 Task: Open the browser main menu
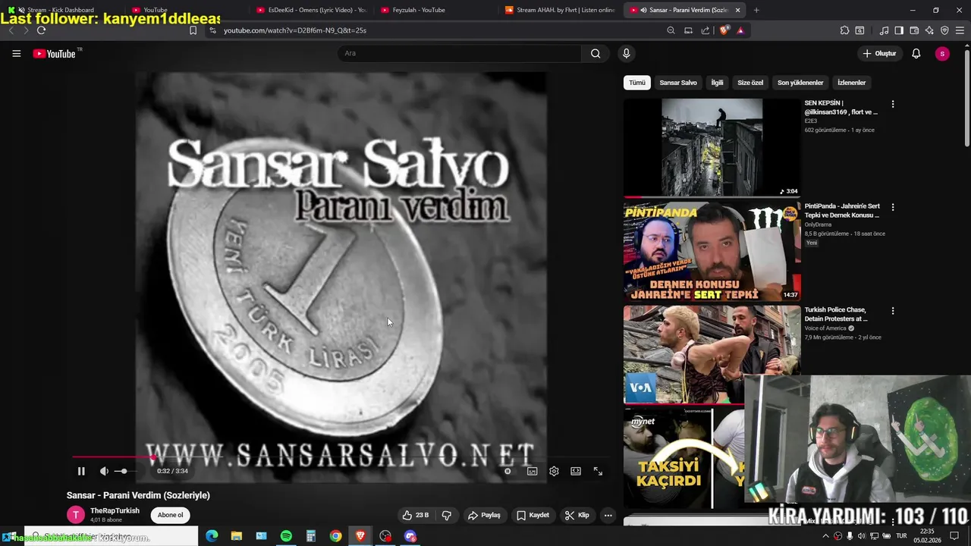(960, 30)
